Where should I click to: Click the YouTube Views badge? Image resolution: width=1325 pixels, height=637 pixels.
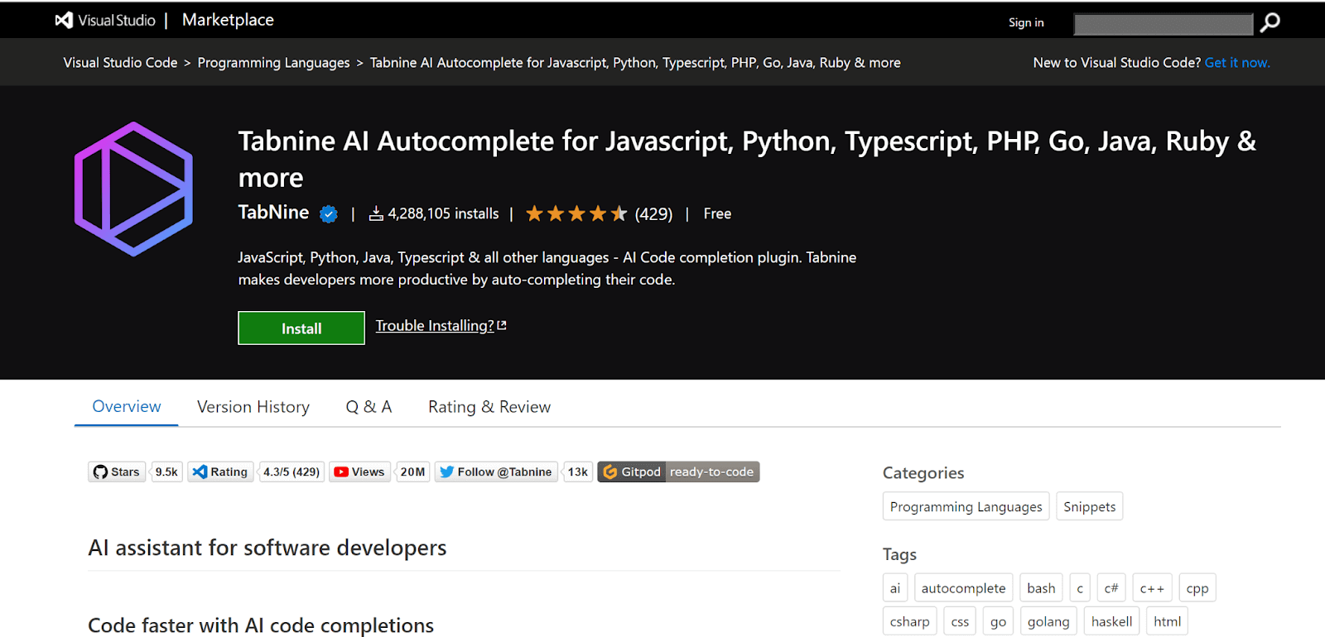pyautogui.click(x=359, y=472)
